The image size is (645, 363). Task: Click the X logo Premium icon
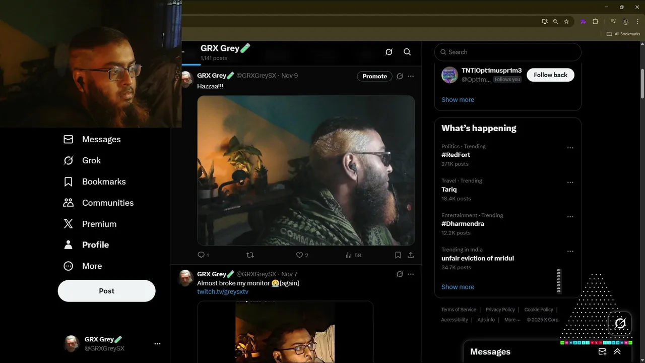tap(68, 224)
